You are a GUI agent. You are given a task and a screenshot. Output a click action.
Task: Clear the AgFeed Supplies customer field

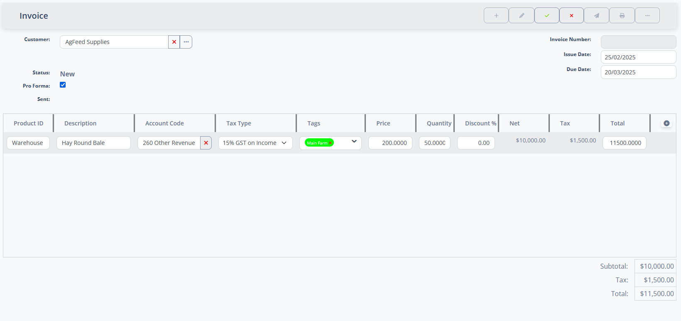pyautogui.click(x=174, y=42)
